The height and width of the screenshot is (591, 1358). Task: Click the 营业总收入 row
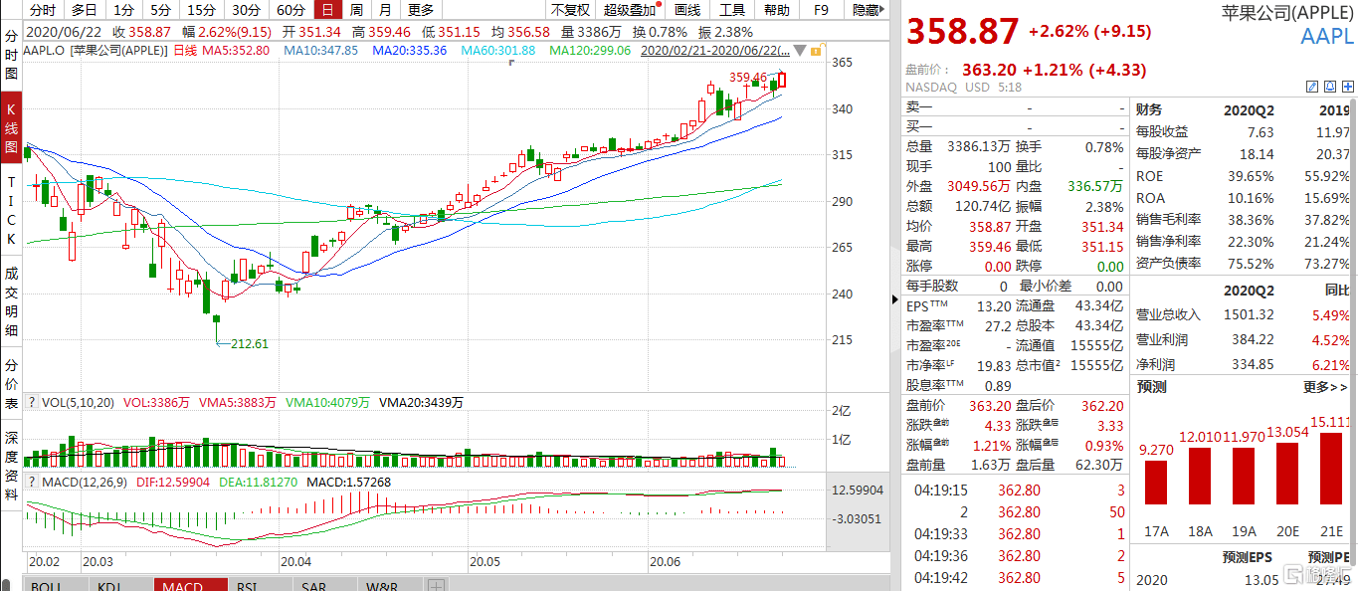[x=1244, y=314]
